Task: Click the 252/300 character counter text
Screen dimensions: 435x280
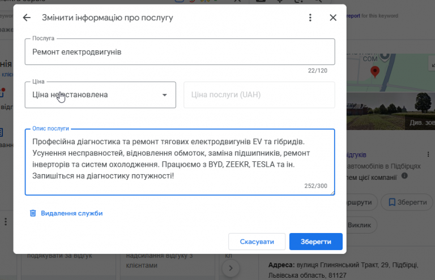Action: (315, 186)
